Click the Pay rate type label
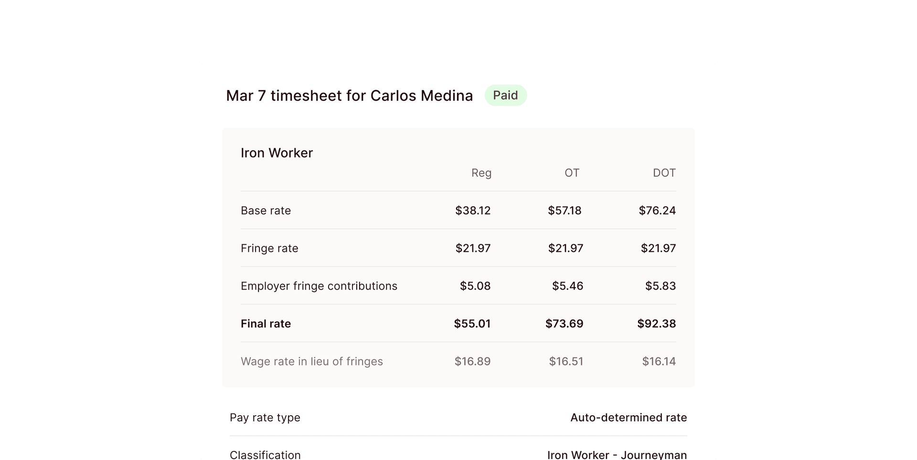Viewport: 917px width, 460px height. pos(265,418)
